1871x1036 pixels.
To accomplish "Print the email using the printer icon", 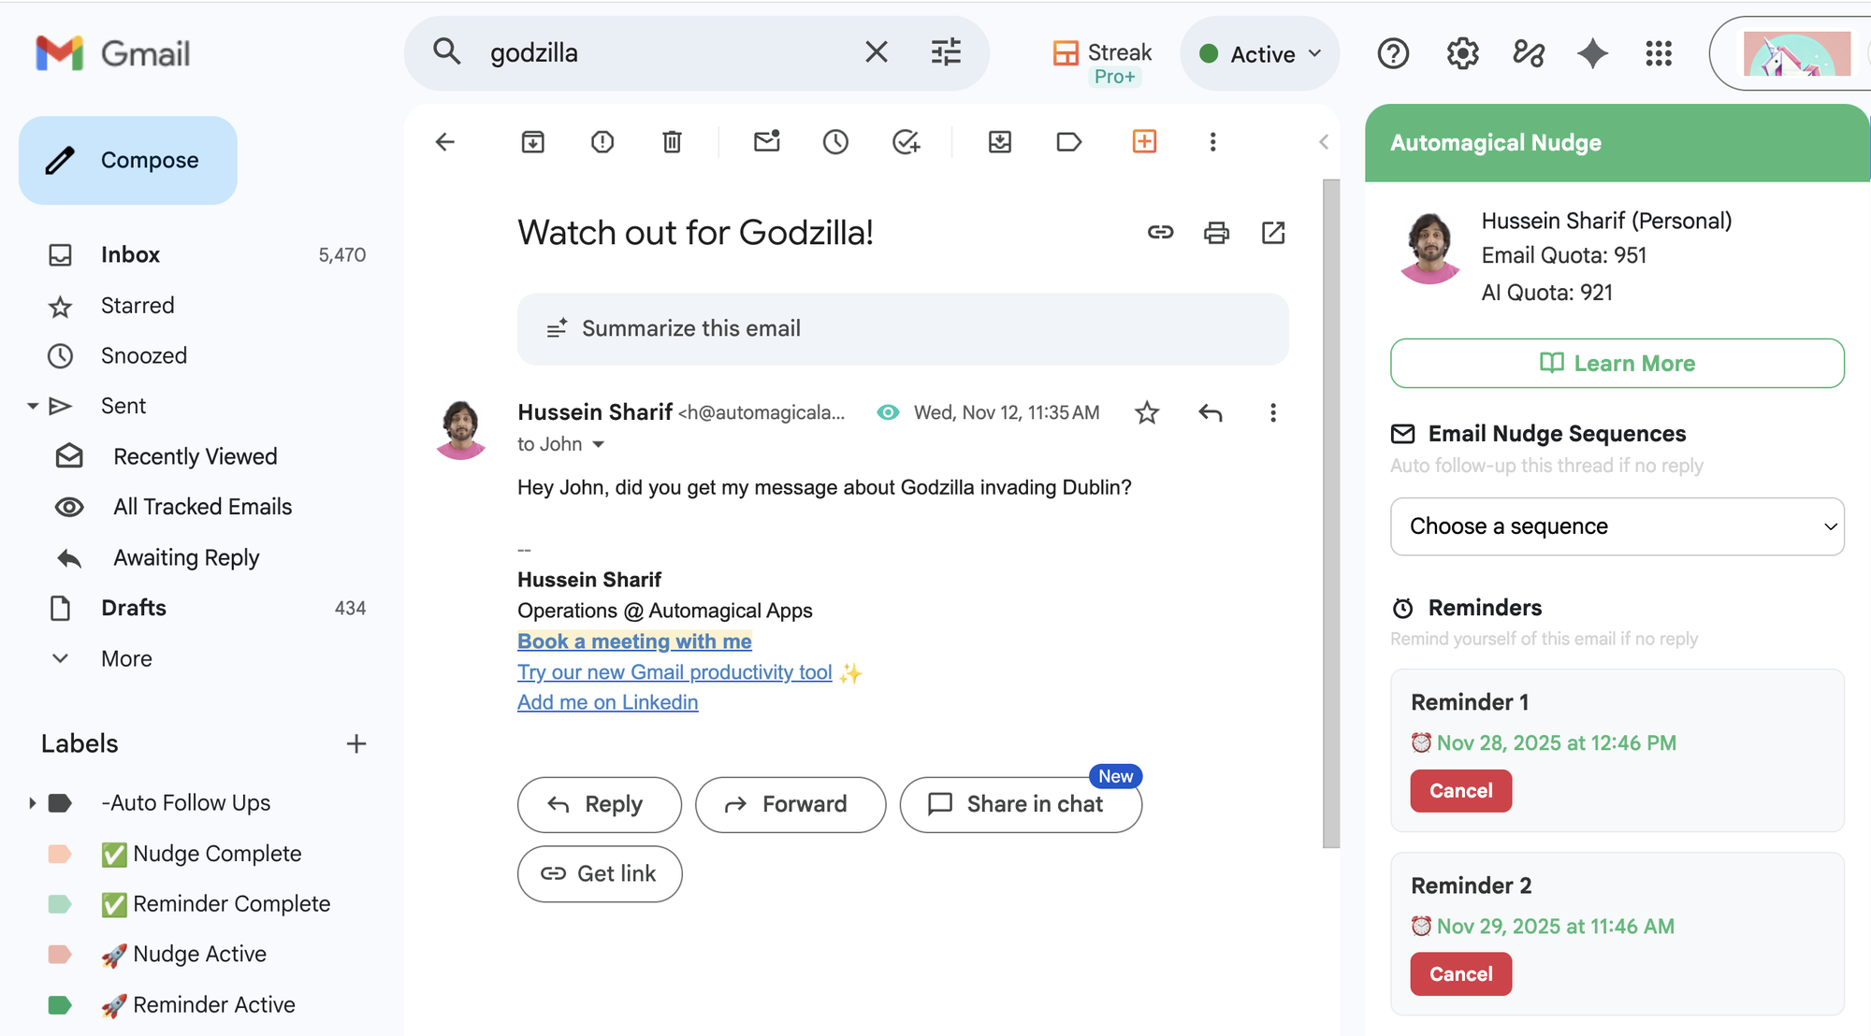I will [1216, 233].
